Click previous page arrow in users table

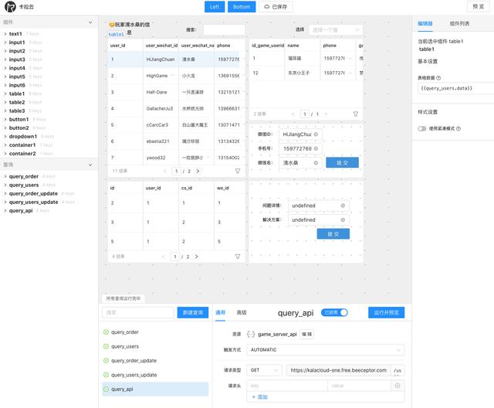(x=164, y=171)
